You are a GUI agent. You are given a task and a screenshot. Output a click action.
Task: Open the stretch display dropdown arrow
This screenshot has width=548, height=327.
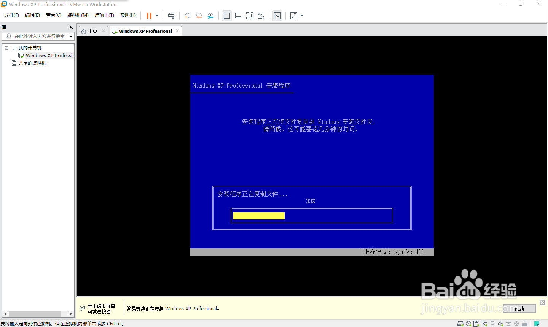pos(302,16)
